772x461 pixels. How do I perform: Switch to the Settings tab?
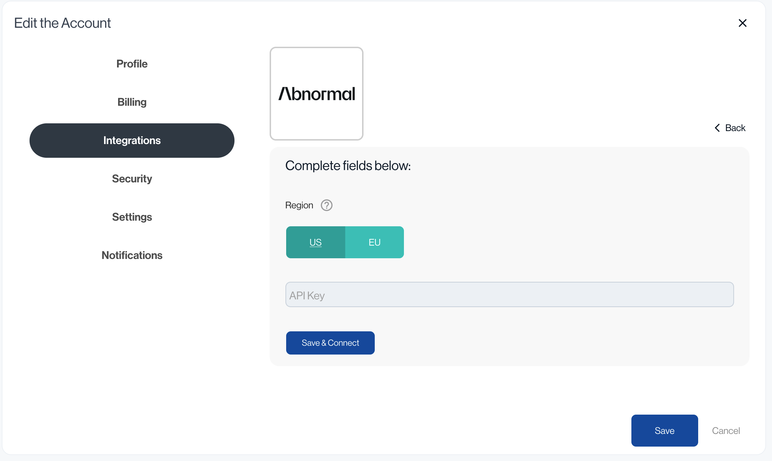coord(132,217)
